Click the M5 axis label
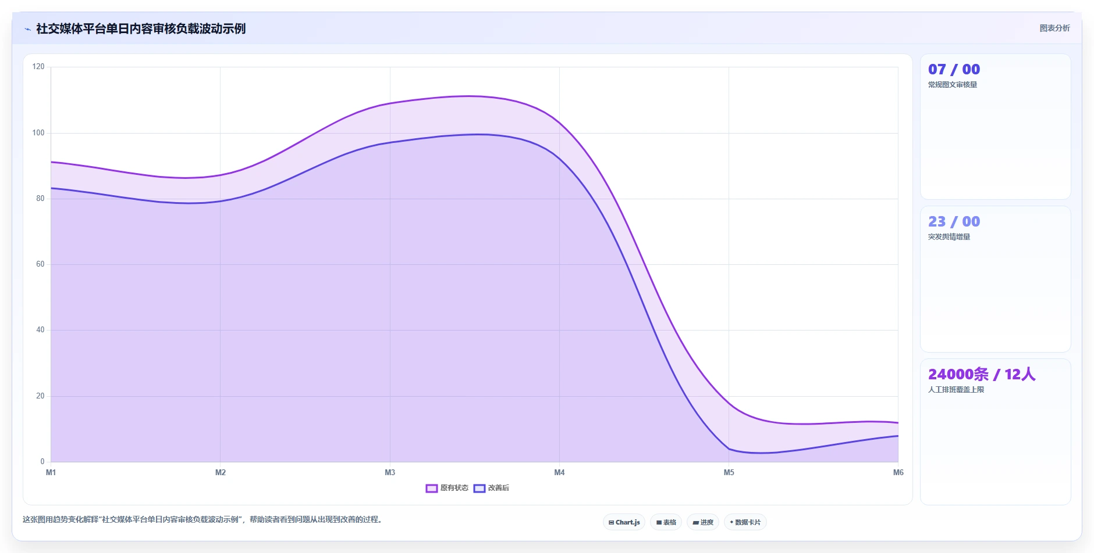The image size is (1094, 553). (x=729, y=473)
